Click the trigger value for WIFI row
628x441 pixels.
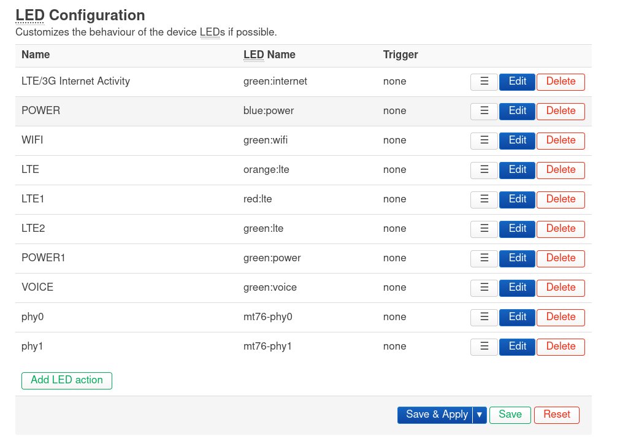[x=394, y=140]
